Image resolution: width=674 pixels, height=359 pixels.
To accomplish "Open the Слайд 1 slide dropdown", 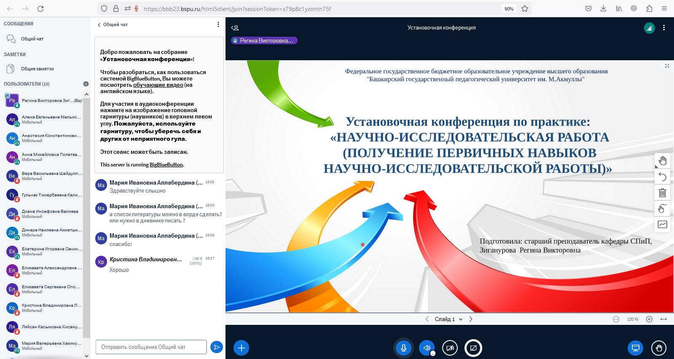I will [x=448, y=319].
